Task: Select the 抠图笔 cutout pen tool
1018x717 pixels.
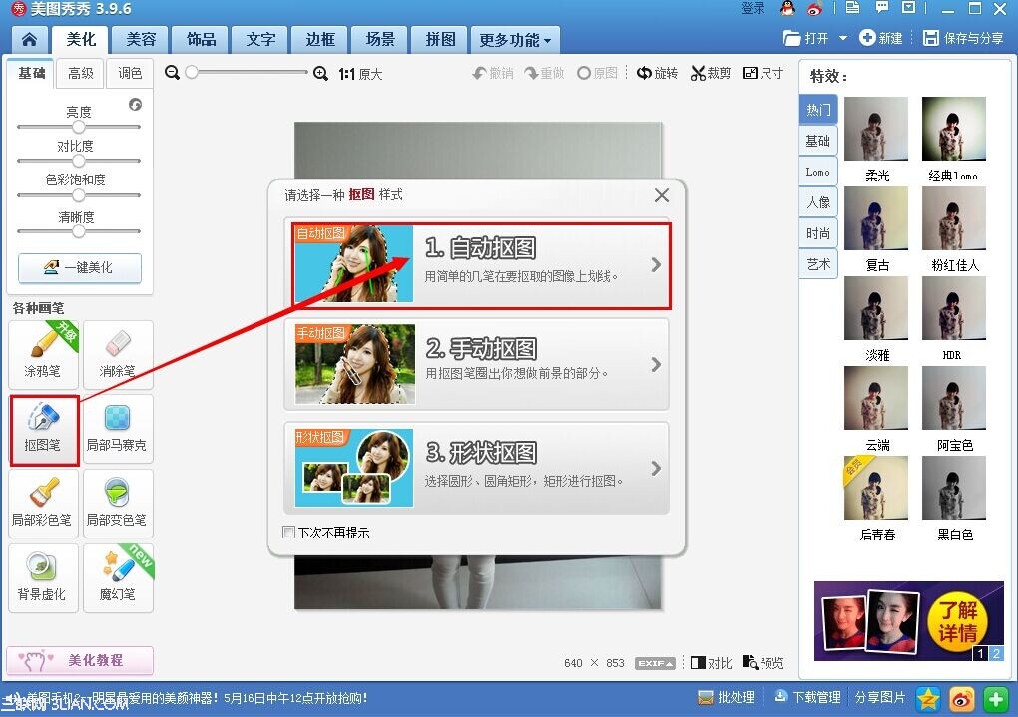Action: coord(43,430)
